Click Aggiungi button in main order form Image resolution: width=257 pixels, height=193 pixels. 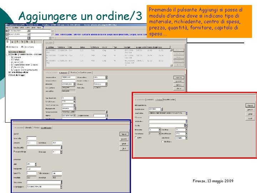click(x=179, y=78)
